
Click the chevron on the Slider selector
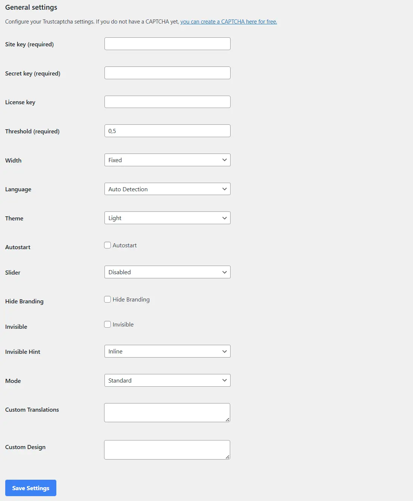[224, 272]
